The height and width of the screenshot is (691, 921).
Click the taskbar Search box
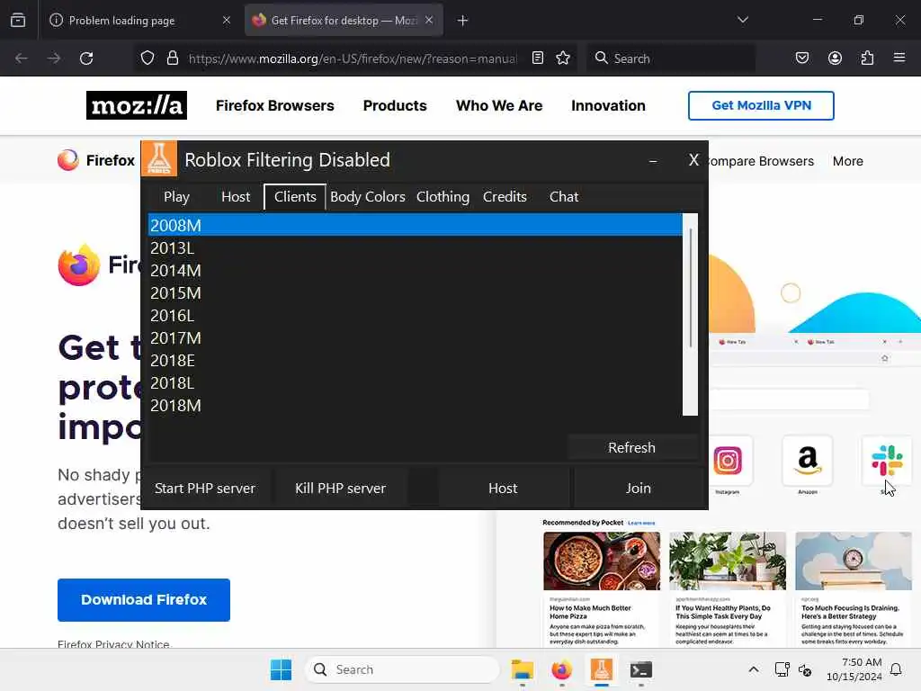tap(402, 669)
